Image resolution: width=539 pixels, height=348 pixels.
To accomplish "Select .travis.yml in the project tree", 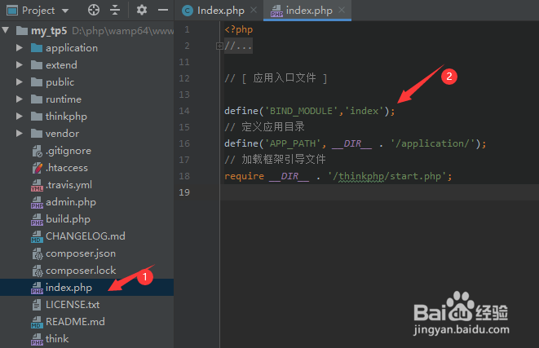I will (68, 185).
